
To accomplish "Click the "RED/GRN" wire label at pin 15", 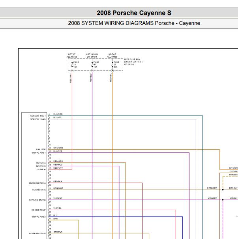I will click(x=58, y=161).
